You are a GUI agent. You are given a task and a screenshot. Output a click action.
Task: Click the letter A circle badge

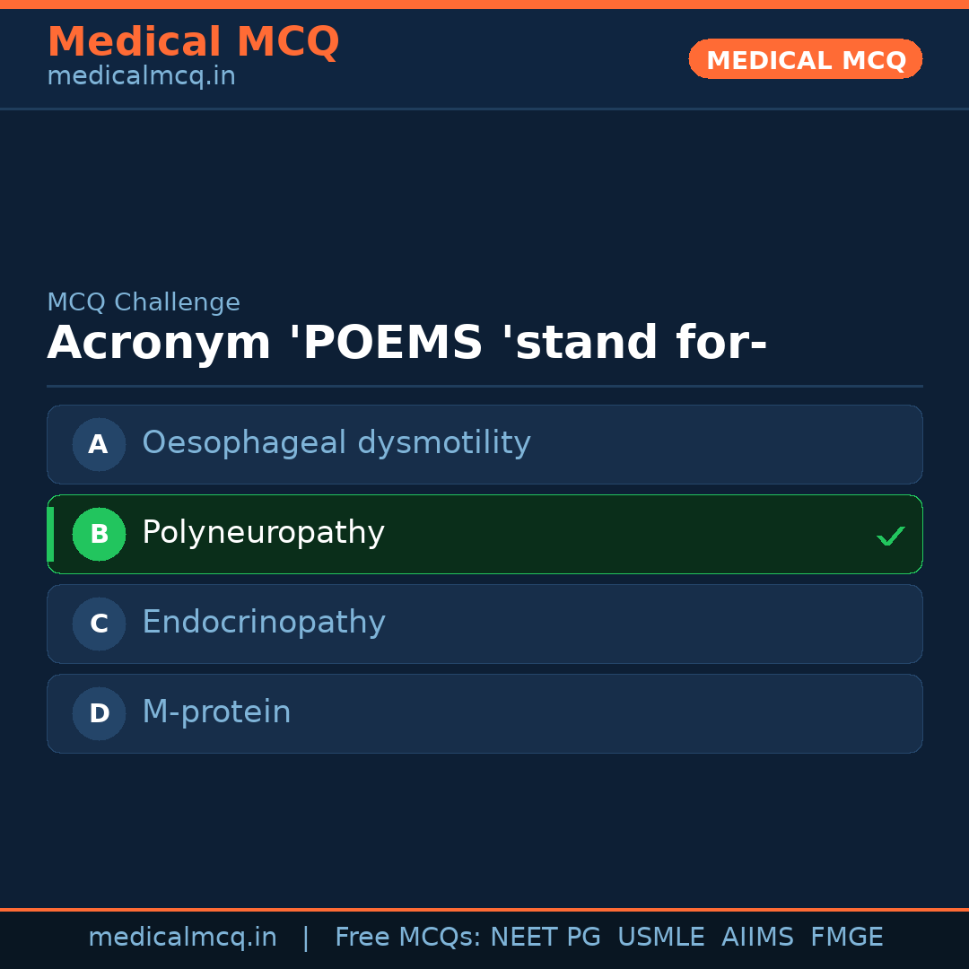click(99, 444)
